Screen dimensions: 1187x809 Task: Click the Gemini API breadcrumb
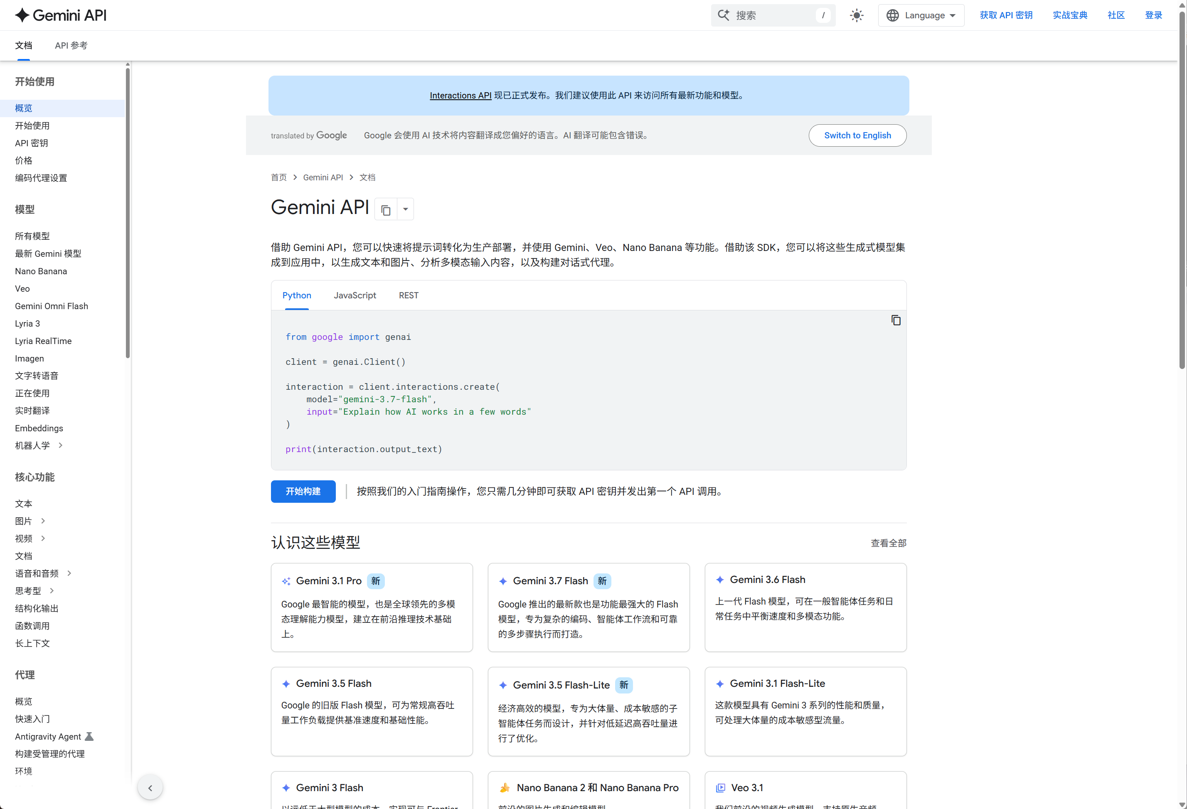coord(323,177)
